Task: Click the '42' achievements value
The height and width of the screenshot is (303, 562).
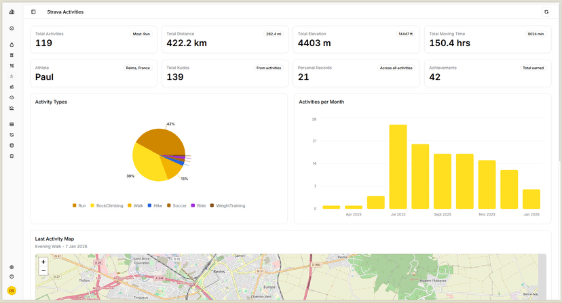Action: coord(435,77)
